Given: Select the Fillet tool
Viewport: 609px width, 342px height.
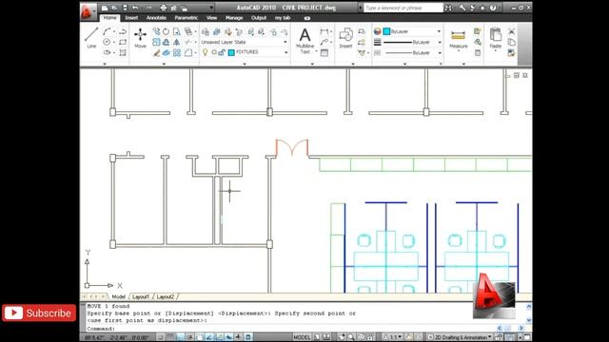Looking at the screenshot, I should pyautogui.click(x=188, y=52).
